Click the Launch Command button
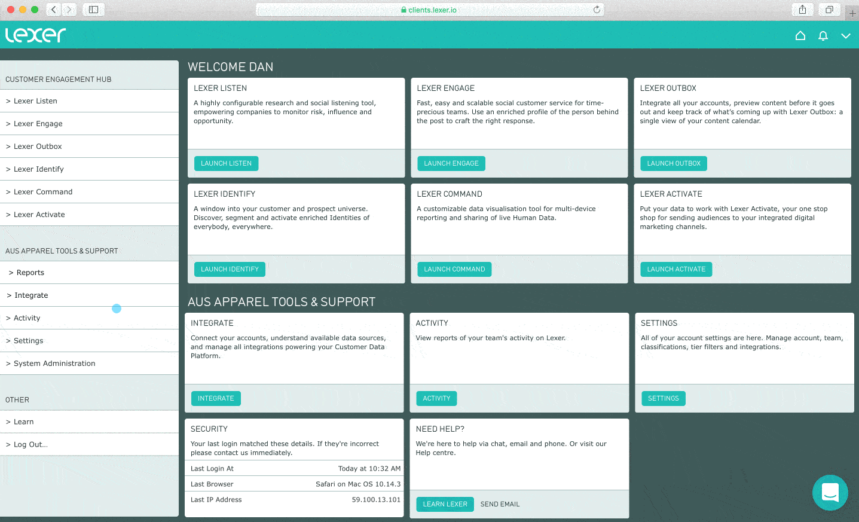859x522 pixels. [x=454, y=269]
